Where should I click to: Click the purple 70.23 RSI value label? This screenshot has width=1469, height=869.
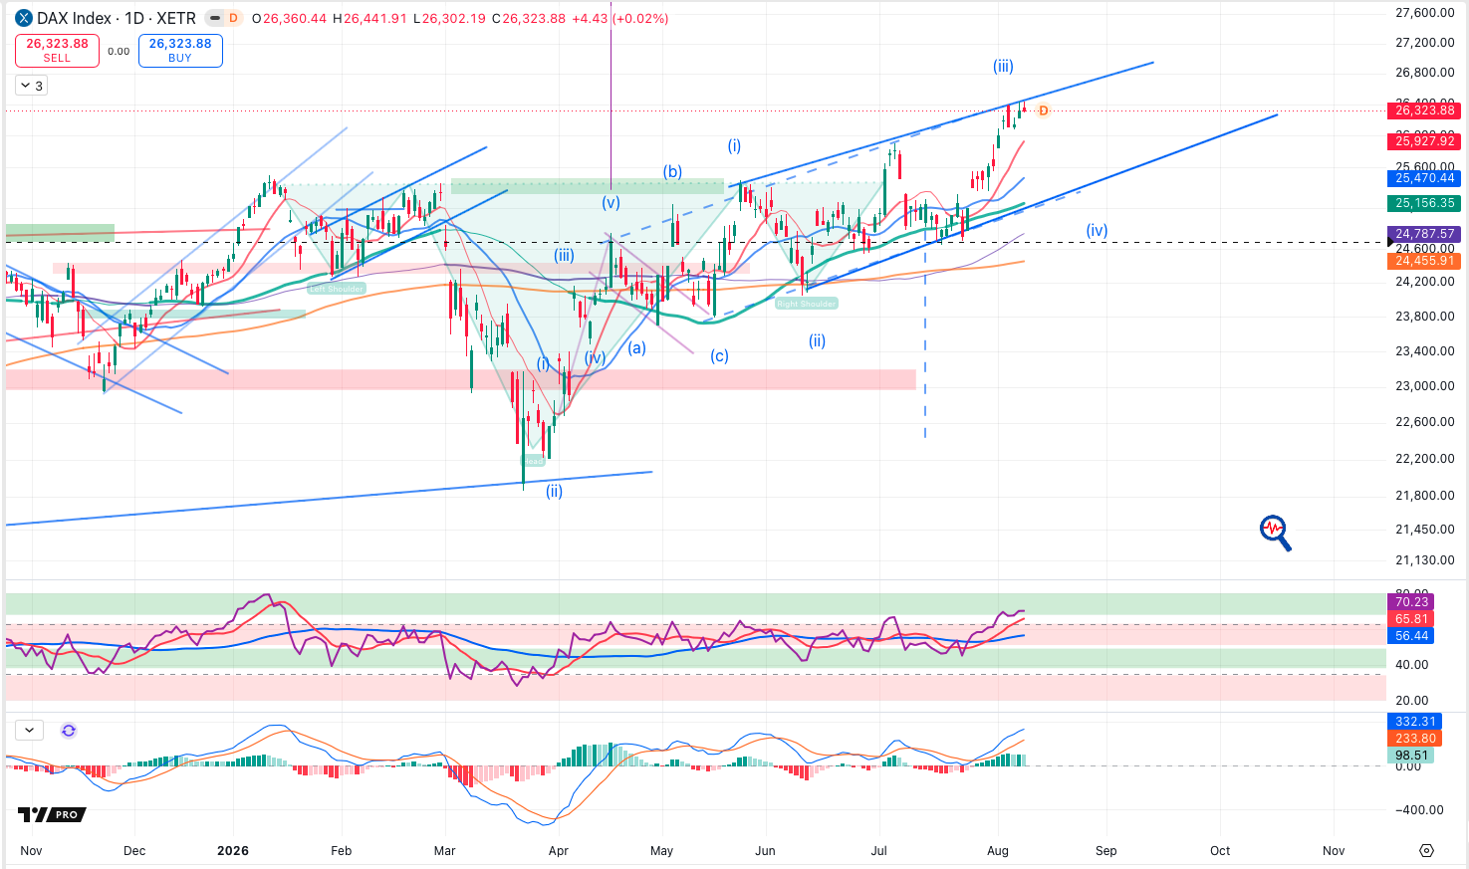click(1411, 601)
